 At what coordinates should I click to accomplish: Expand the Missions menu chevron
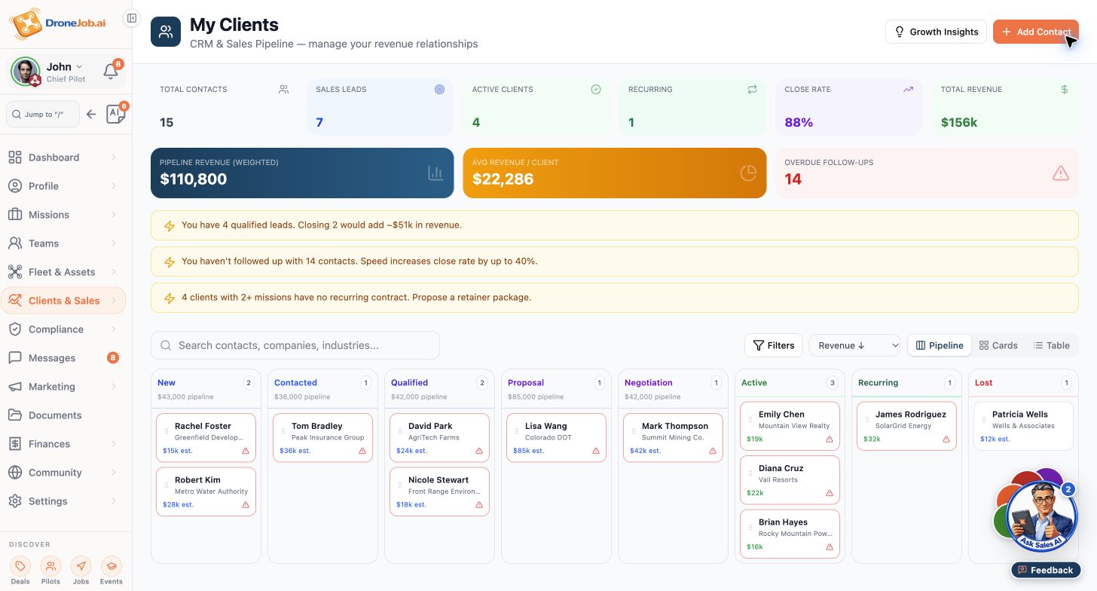coord(114,215)
